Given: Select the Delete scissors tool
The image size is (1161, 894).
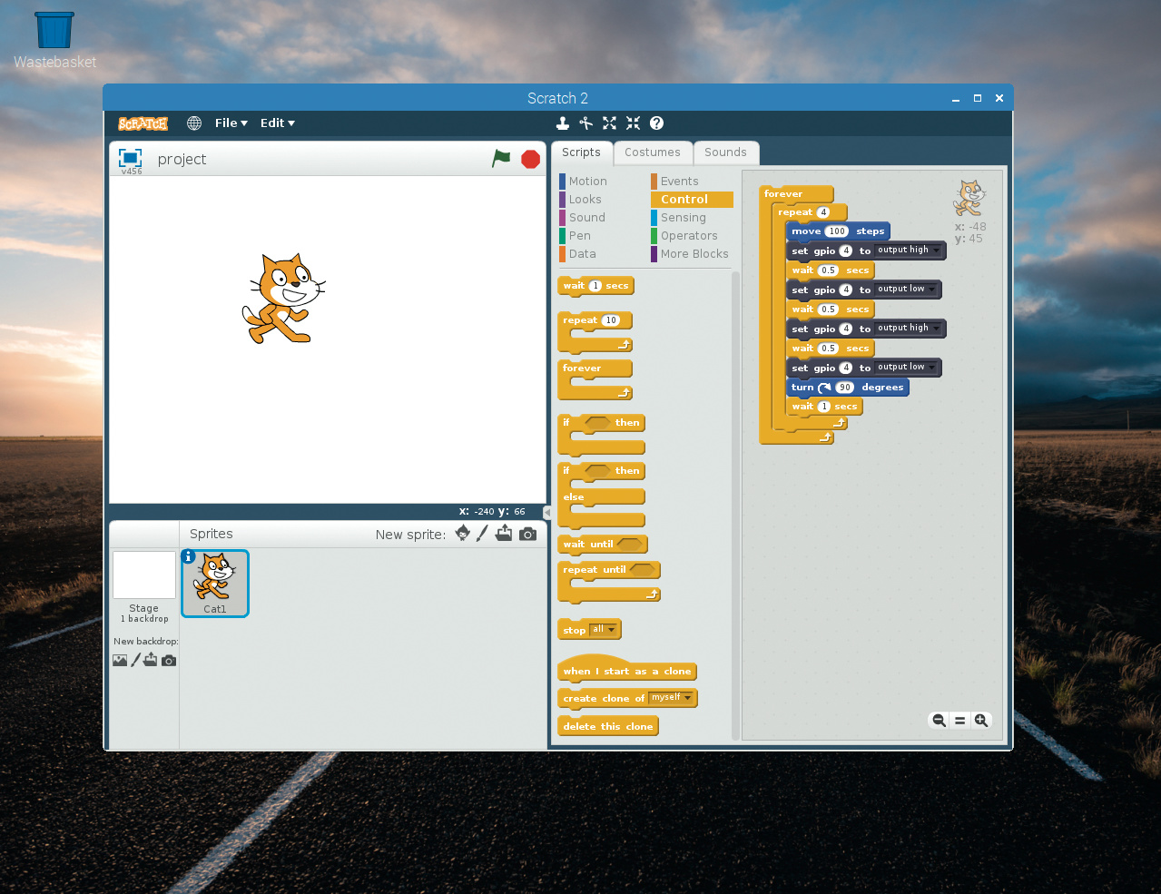Looking at the screenshot, I should tap(586, 123).
